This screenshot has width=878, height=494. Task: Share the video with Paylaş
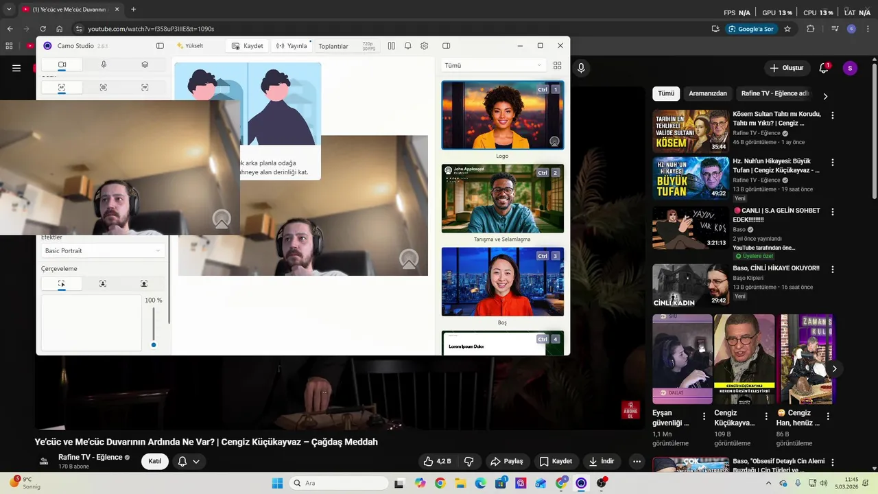(x=507, y=461)
